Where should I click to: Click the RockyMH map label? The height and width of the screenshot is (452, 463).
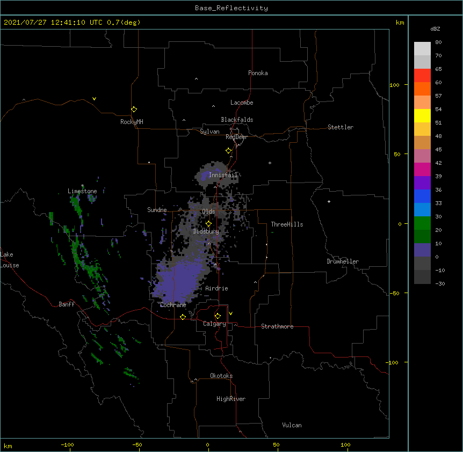[x=132, y=122]
